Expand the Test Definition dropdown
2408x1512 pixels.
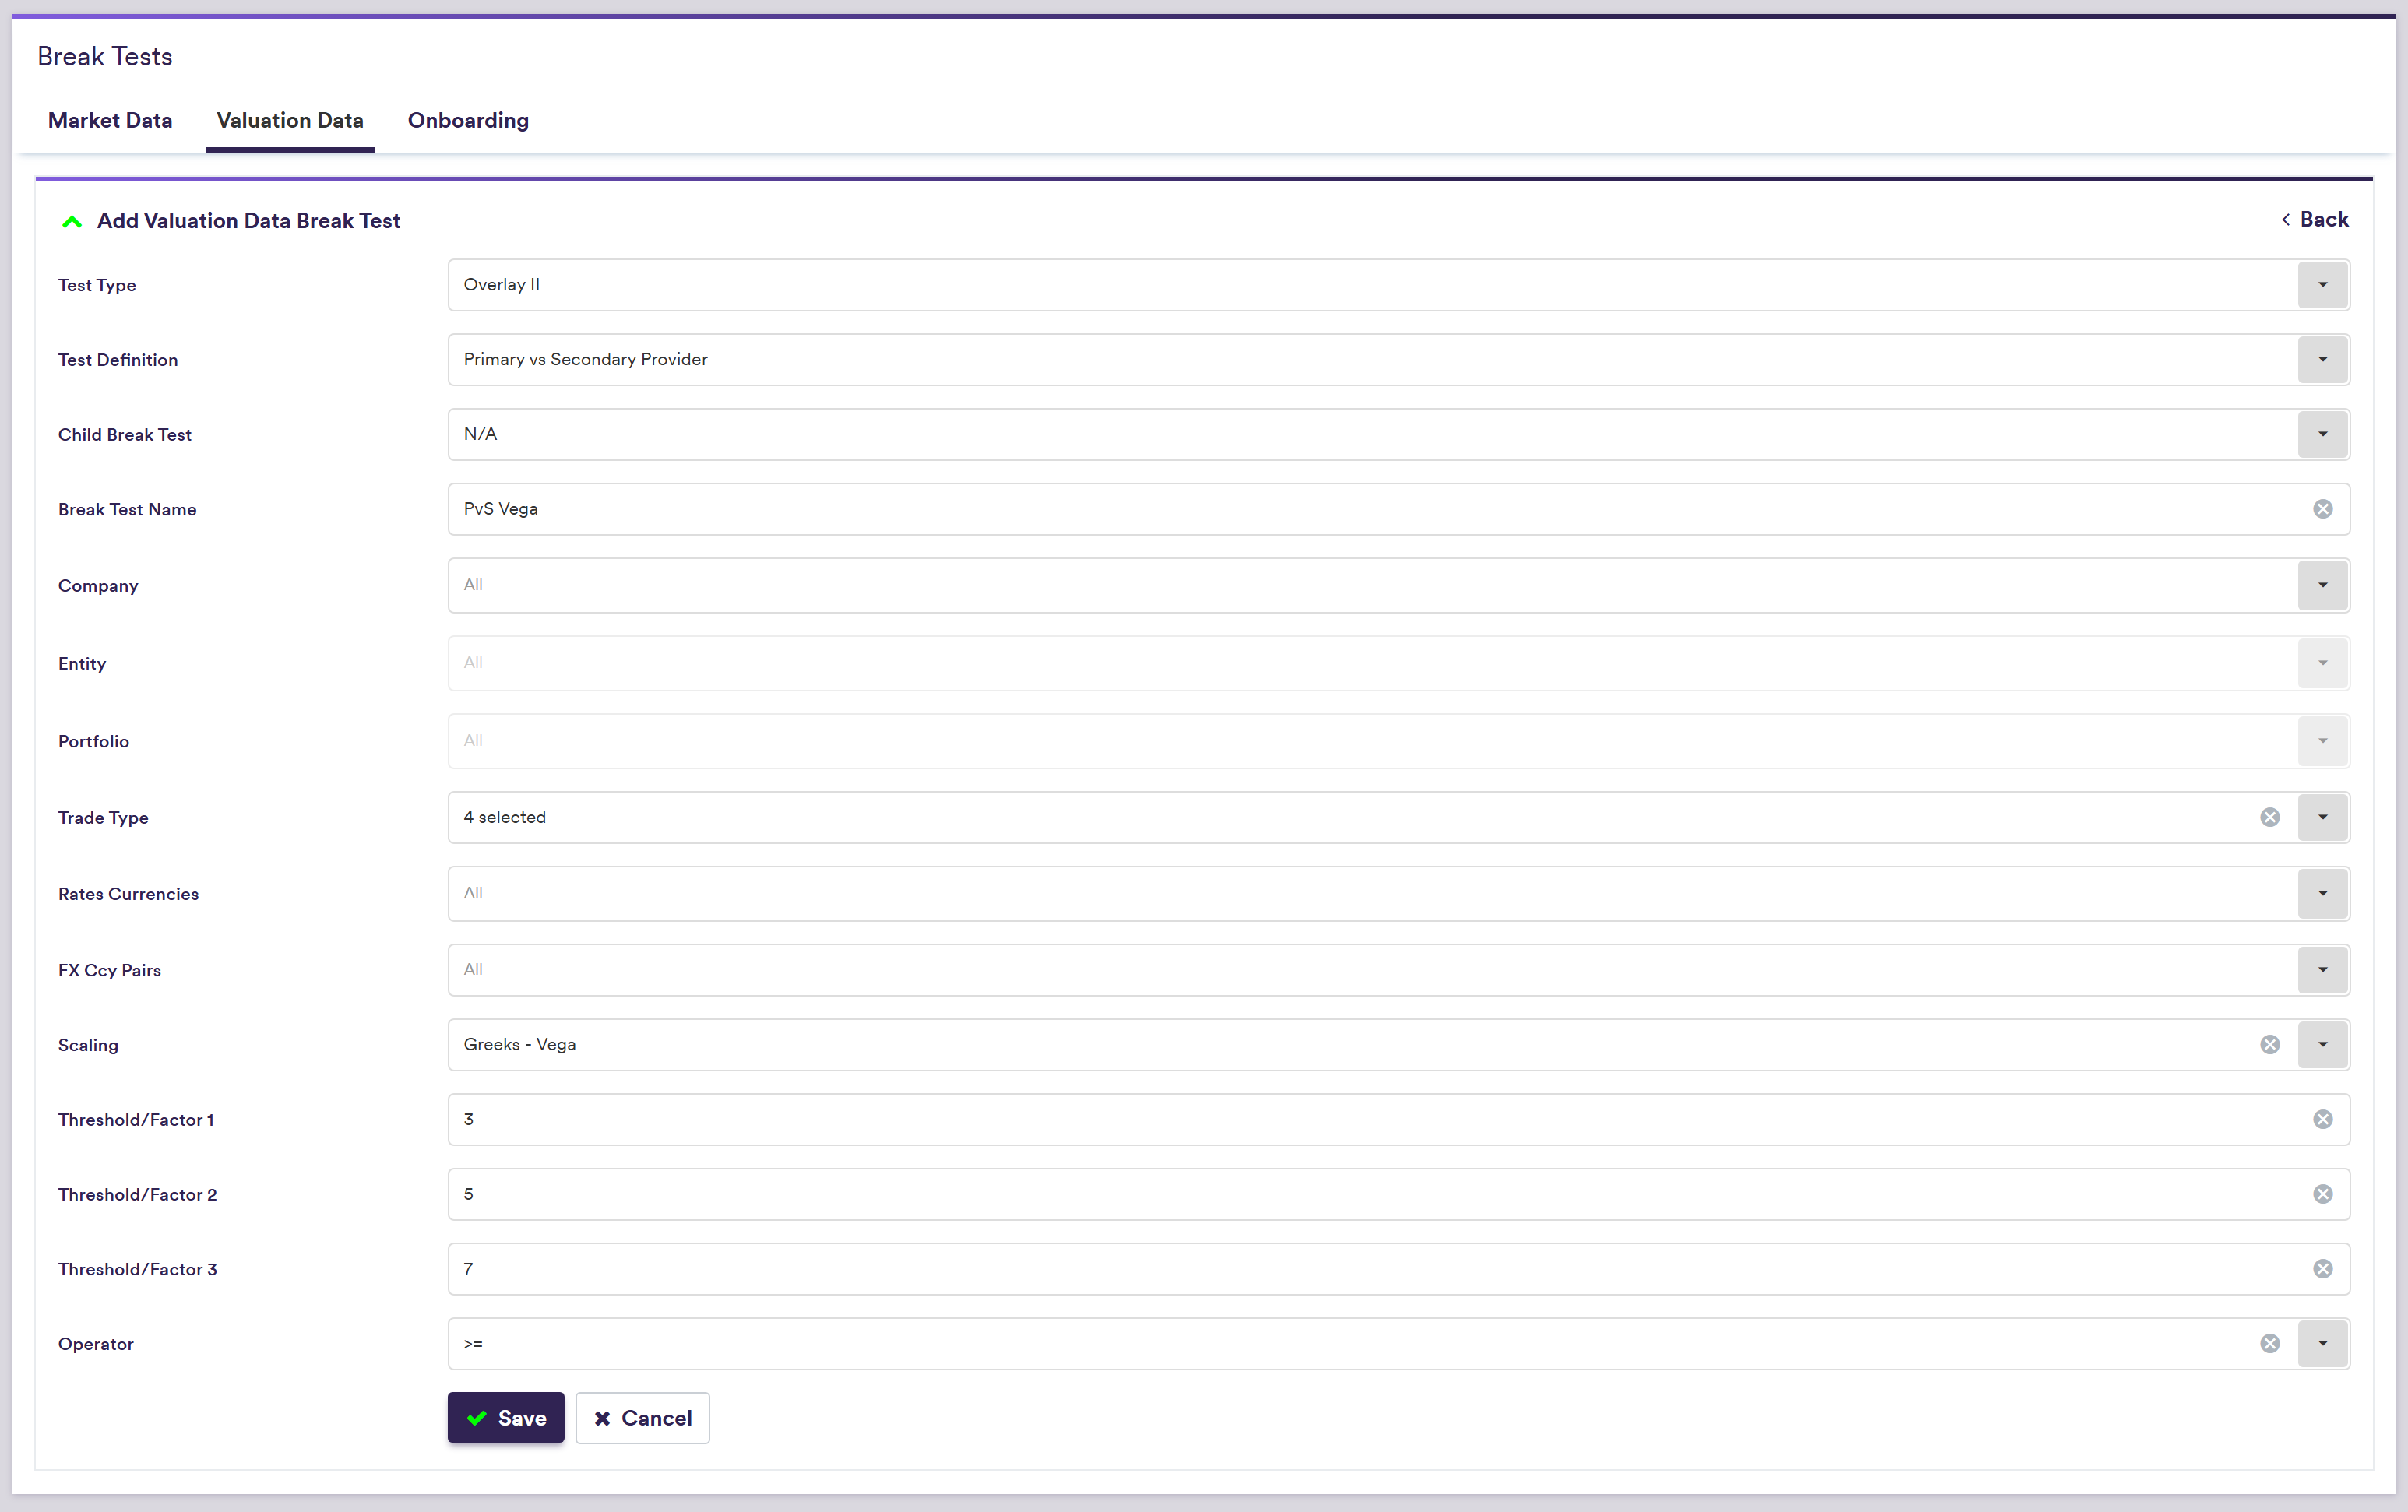click(x=2322, y=359)
